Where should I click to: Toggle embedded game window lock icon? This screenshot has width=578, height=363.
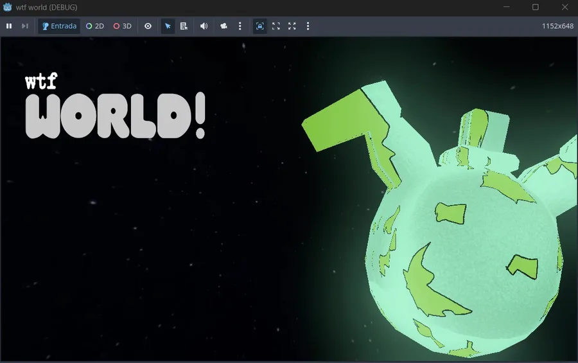pyautogui.click(x=260, y=26)
